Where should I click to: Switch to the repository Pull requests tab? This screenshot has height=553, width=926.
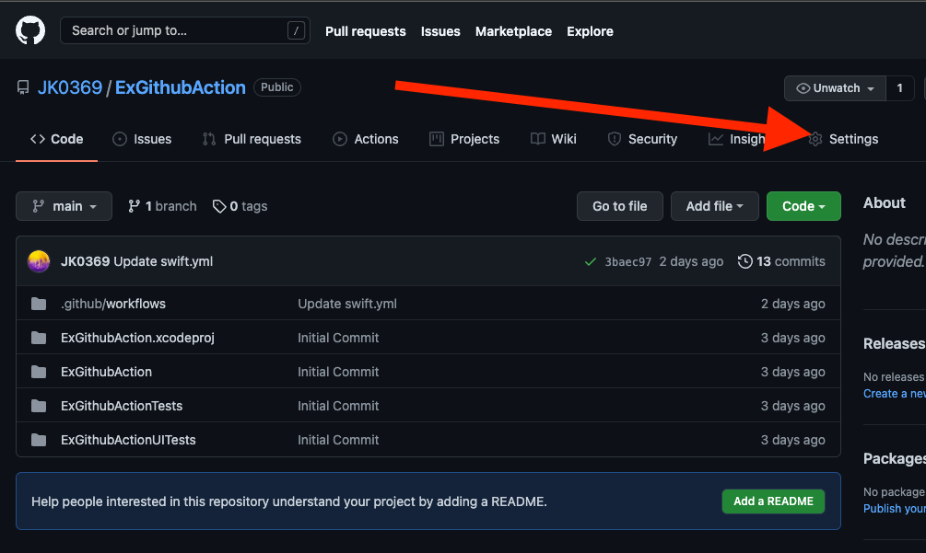point(252,139)
